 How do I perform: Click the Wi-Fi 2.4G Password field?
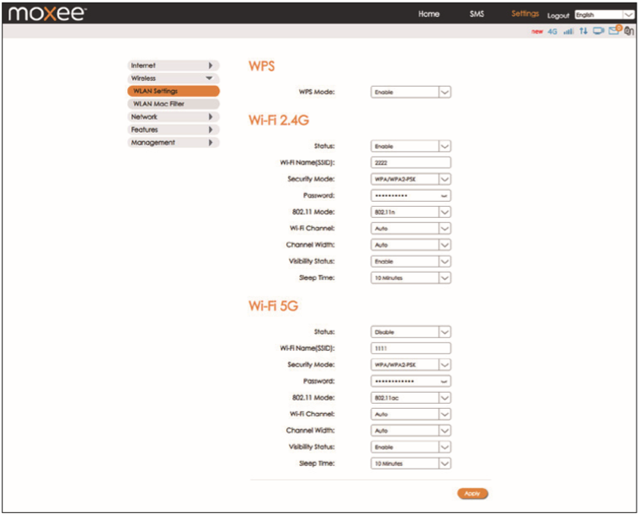pyautogui.click(x=411, y=196)
